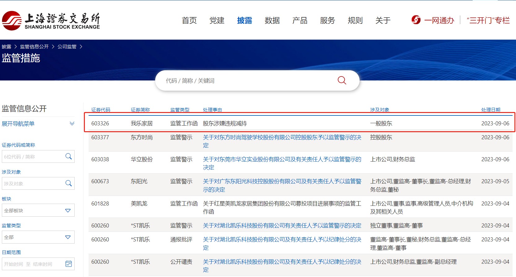The width and height of the screenshot is (516, 277).
Task: Open the 东方时尚驾驶学校 监管警示 decision link
Action: 282,141
